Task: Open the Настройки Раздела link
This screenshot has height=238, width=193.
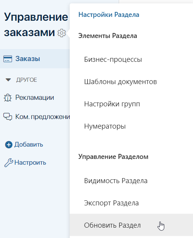Action: pos(109,15)
